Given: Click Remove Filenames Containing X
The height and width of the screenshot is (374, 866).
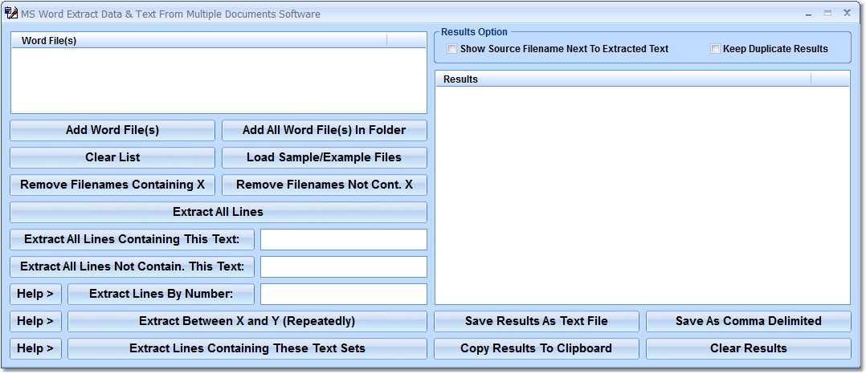Looking at the screenshot, I should click(x=112, y=185).
